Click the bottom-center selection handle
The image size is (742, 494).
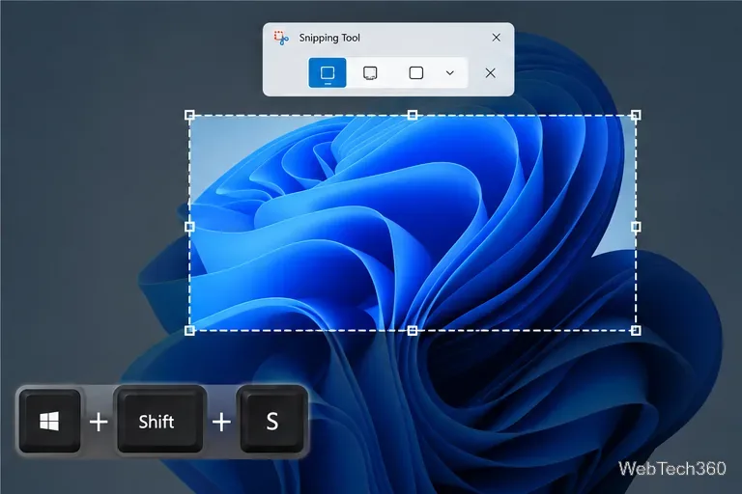coord(413,330)
